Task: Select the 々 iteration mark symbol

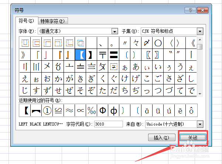Action: (136, 43)
